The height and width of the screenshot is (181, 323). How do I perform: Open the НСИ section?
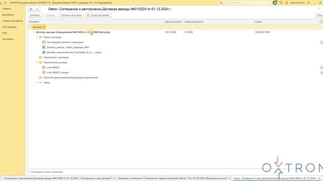(5, 33)
